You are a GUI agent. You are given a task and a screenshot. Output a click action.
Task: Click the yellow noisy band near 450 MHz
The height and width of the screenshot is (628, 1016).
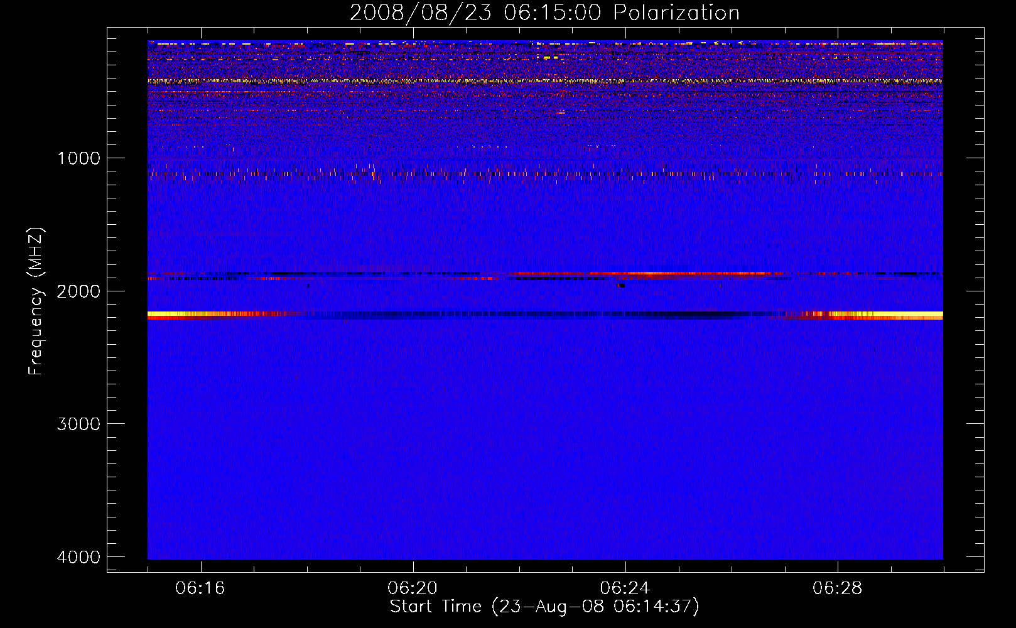click(545, 81)
